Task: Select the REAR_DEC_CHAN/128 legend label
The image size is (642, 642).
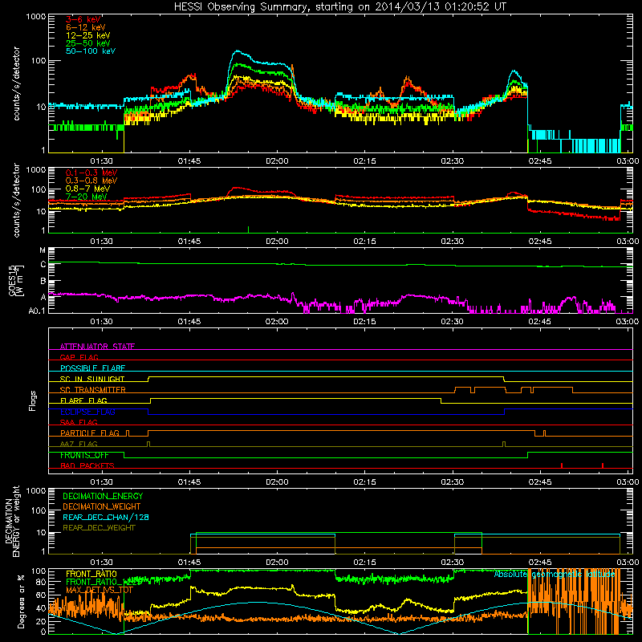Action: coord(106,517)
